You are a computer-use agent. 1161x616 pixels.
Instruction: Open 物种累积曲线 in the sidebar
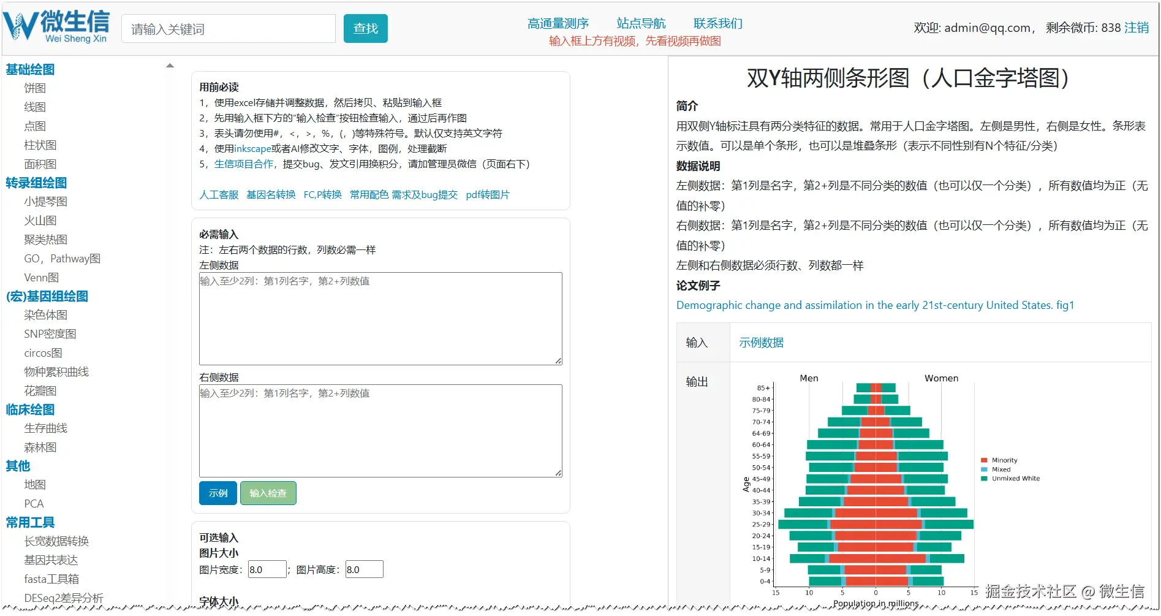point(56,372)
